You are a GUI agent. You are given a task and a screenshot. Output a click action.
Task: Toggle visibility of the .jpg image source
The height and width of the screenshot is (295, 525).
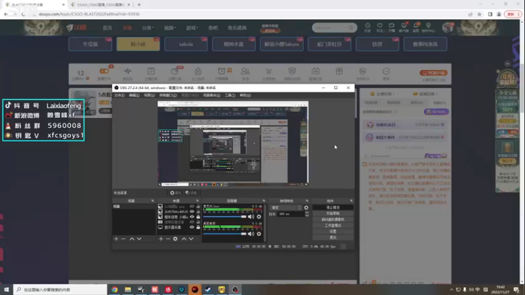point(192,206)
